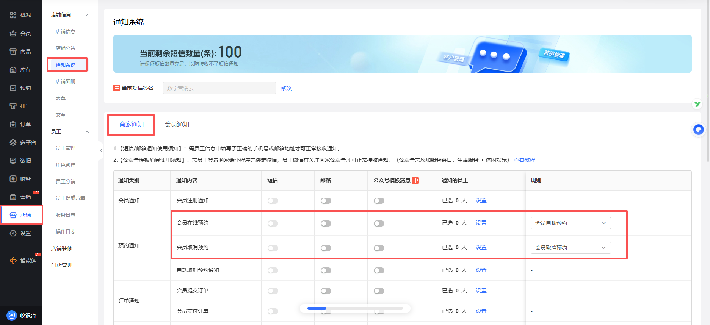
Task: Switch to the 会员通知 tab
Action: [177, 124]
